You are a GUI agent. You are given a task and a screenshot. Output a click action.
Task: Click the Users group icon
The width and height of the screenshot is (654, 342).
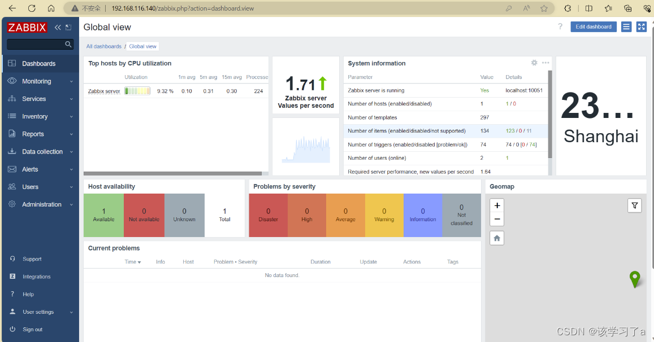[x=12, y=187]
